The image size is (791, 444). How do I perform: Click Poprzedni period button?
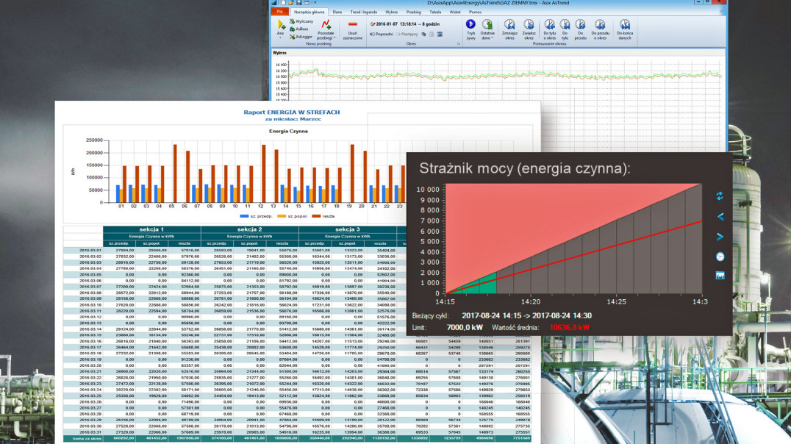(x=382, y=35)
